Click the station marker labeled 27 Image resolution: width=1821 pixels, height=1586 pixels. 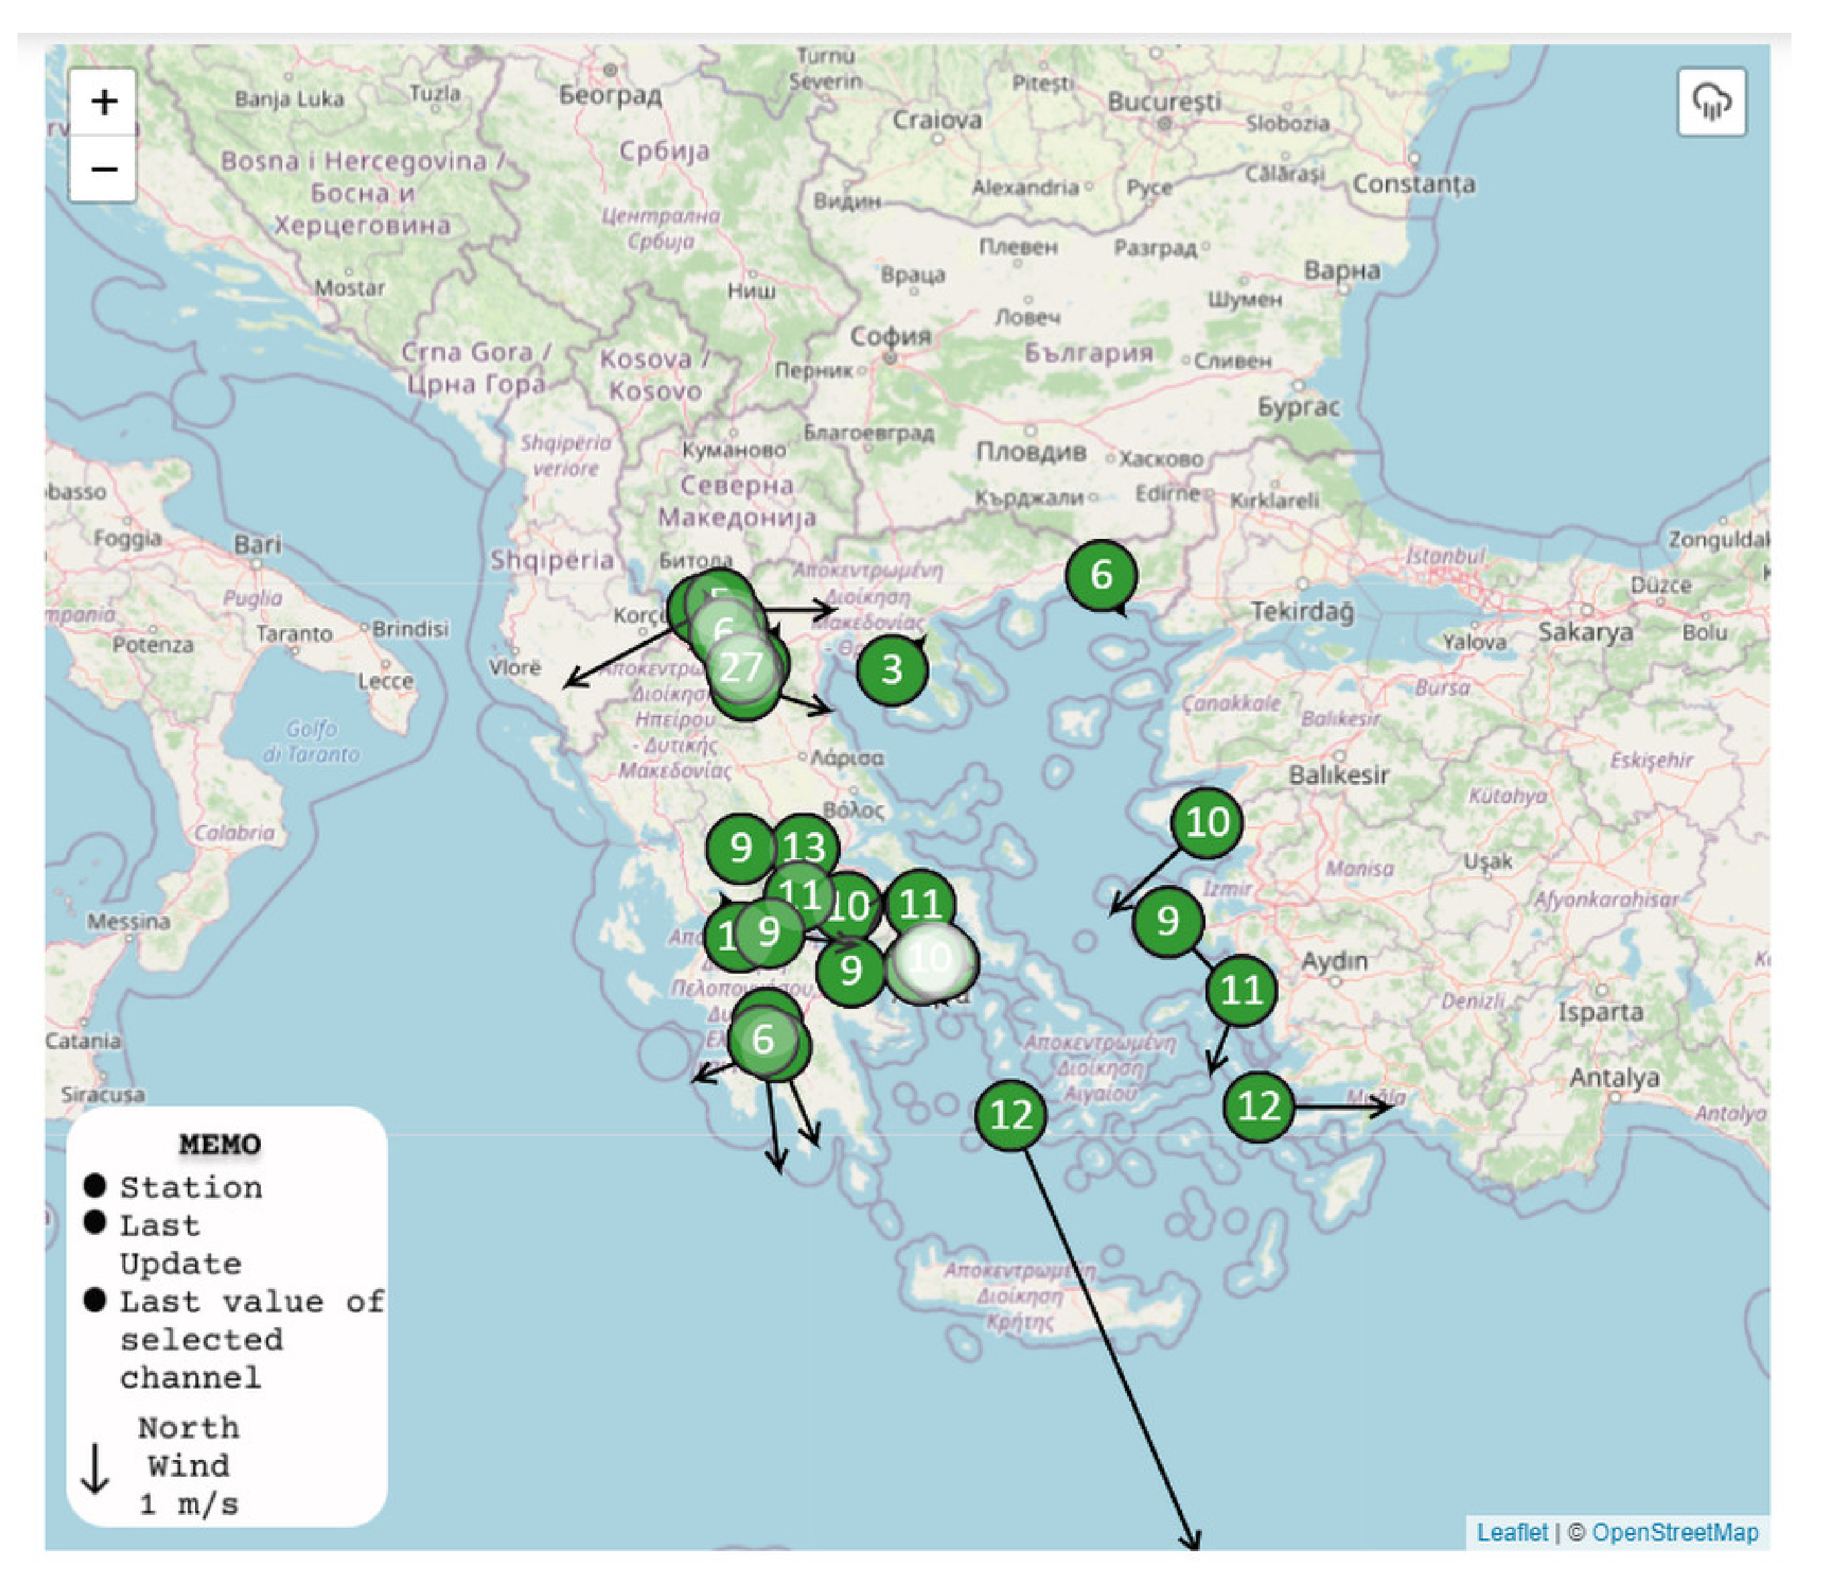[x=742, y=668]
